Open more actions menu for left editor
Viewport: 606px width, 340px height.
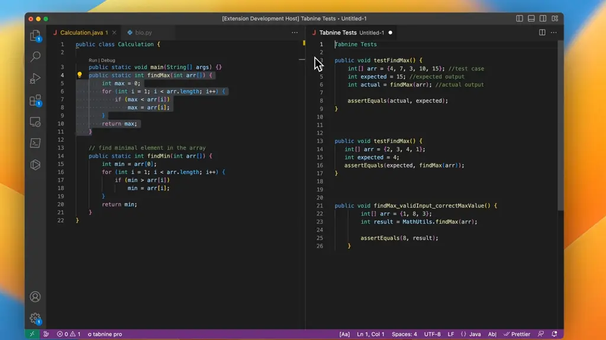tap(295, 33)
